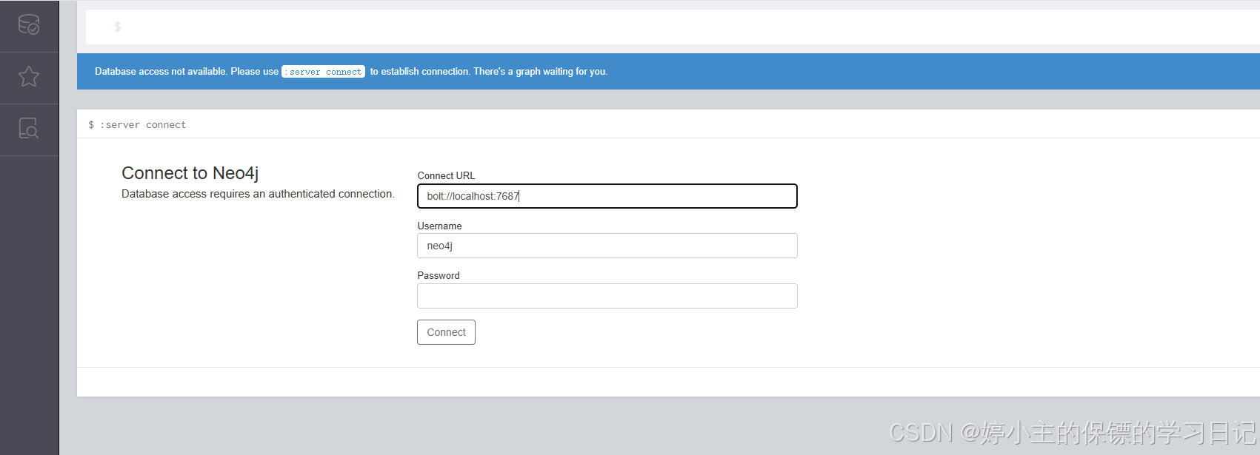Click the empty Password field
This screenshot has height=455, width=1260.
tap(607, 296)
